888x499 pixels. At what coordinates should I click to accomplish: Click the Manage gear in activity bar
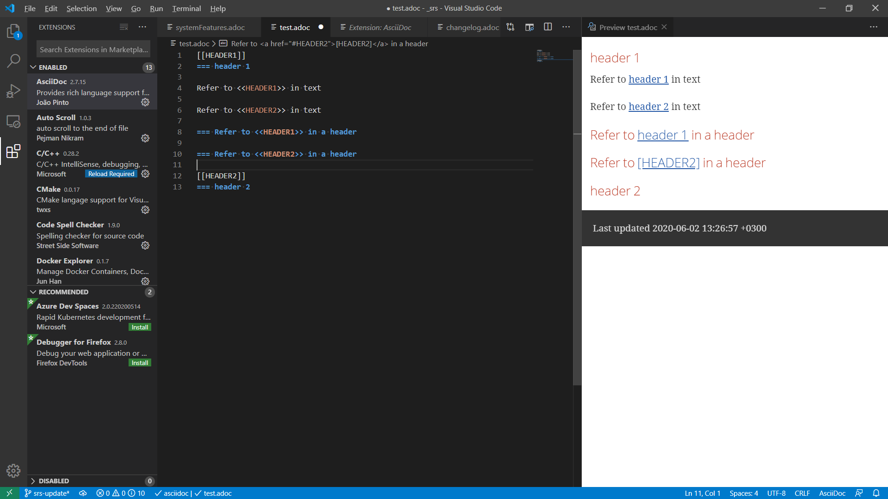click(13, 470)
